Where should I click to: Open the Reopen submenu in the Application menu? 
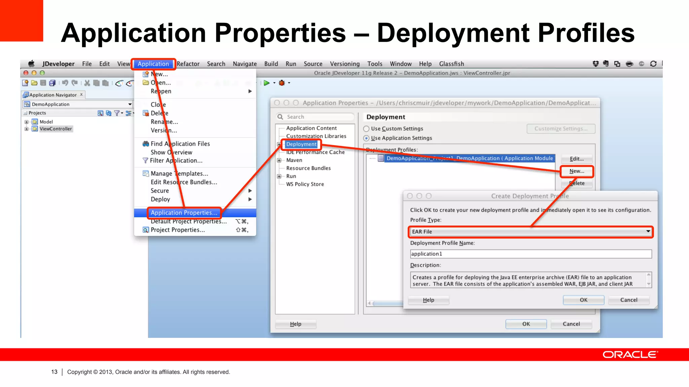pos(195,91)
